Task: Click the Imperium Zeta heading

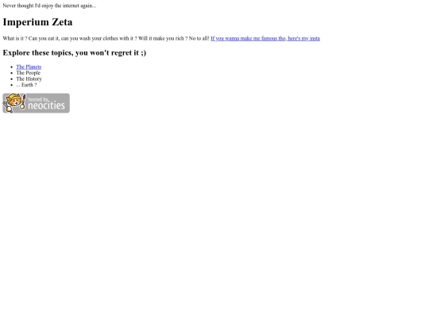Action: [37, 22]
